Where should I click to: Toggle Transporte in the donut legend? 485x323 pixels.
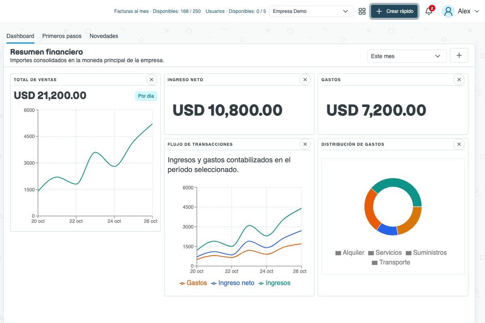coord(391,262)
